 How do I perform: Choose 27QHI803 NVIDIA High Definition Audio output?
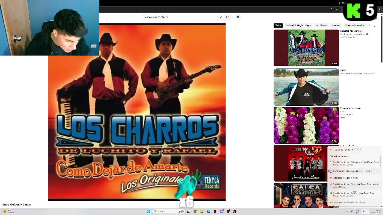point(354,171)
